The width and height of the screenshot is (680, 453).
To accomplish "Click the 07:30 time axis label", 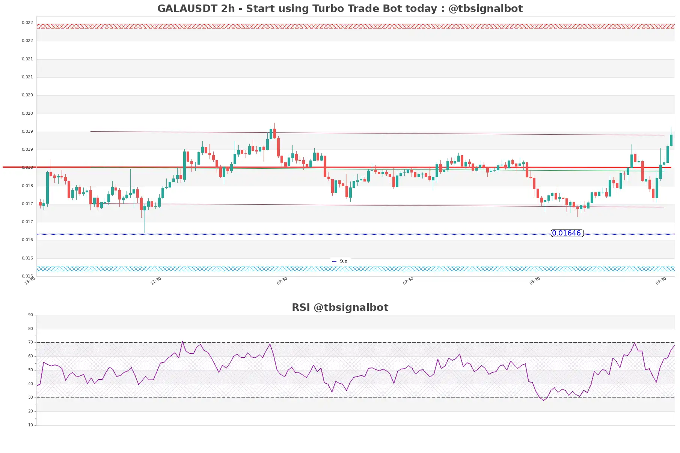I will (408, 281).
